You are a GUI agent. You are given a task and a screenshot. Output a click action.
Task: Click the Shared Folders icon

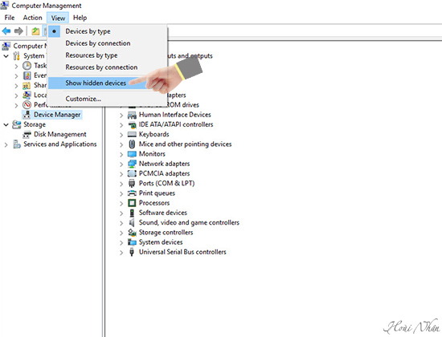[27, 86]
